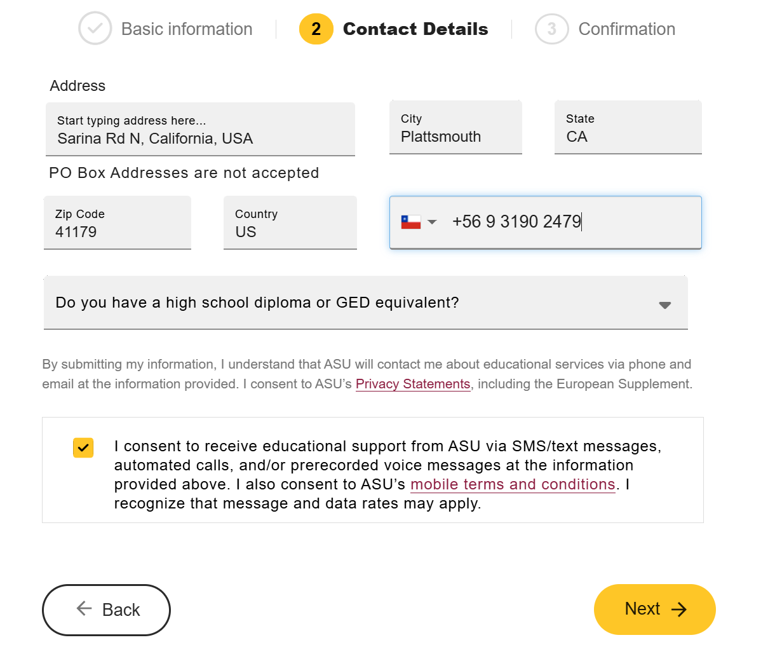Click the Country field showing US
The image size is (782, 661).
click(x=290, y=231)
